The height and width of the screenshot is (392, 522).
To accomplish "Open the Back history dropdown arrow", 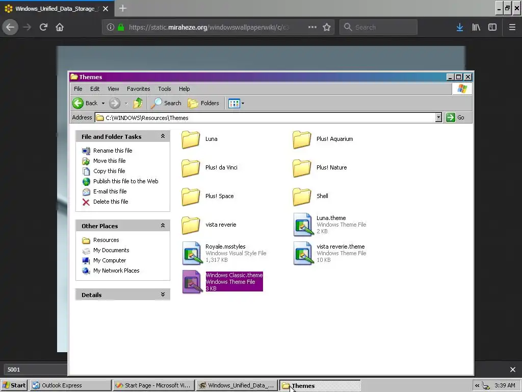I will (x=103, y=103).
